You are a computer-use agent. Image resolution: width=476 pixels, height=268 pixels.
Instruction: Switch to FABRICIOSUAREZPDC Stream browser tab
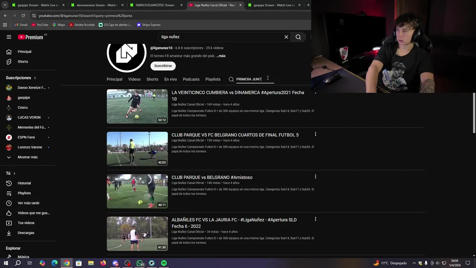[x=155, y=5]
